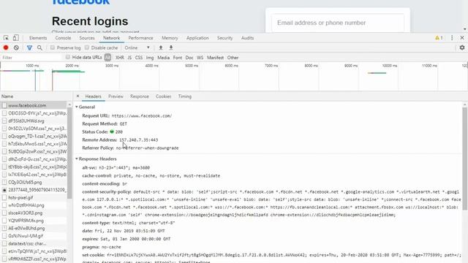The image size is (468, 263).
Task: Open the Application panel
Action: pos(197,38)
